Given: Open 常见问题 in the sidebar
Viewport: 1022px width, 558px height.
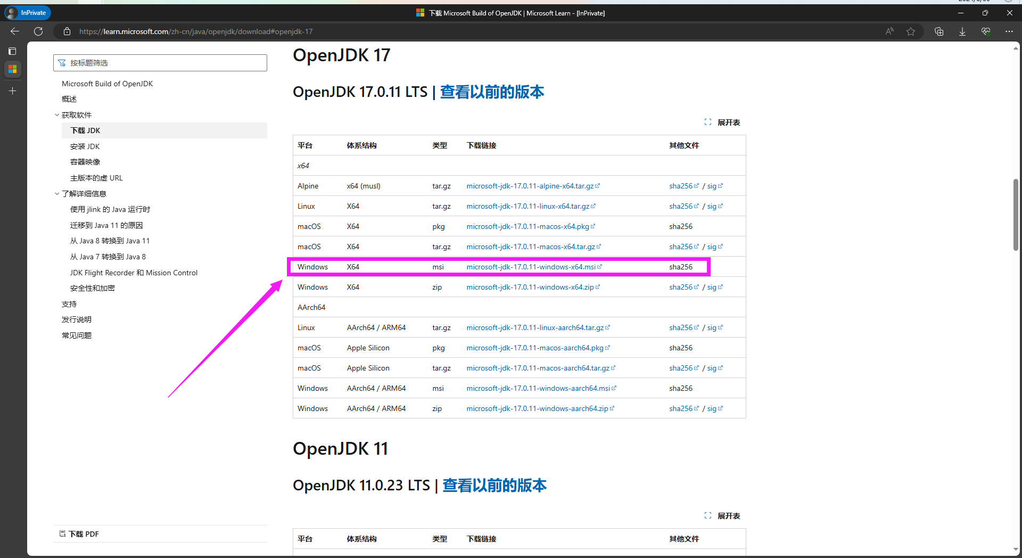Looking at the screenshot, I should click(77, 335).
